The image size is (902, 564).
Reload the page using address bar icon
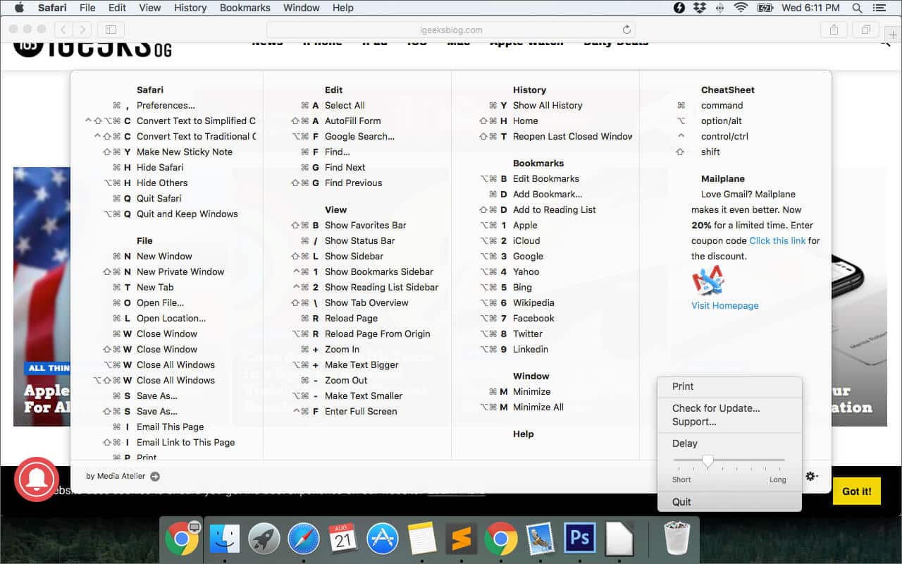click(626, 30)
